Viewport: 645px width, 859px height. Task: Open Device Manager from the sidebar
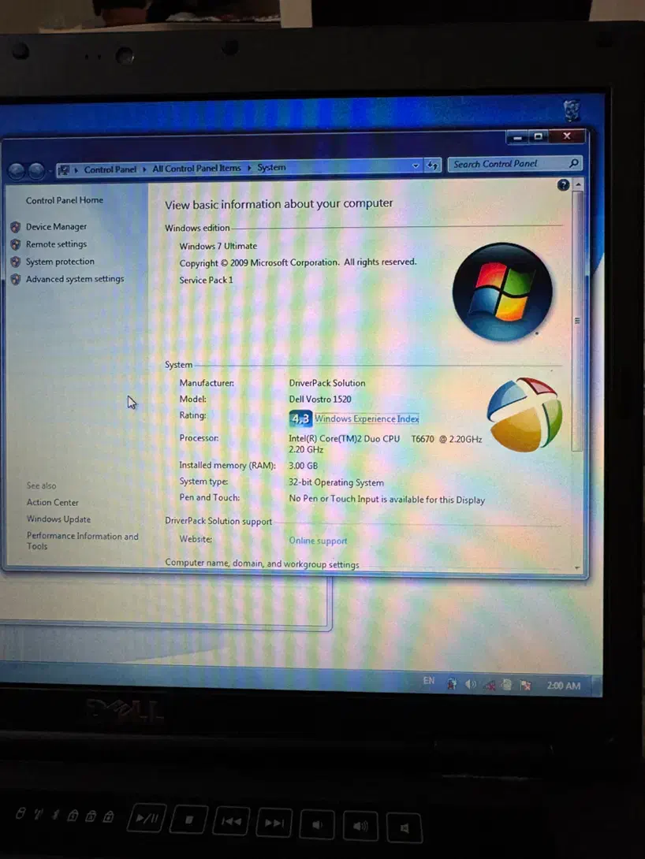(x=57, y=226)
